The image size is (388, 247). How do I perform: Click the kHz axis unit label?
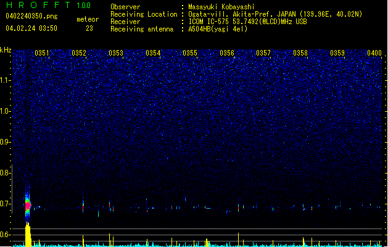point(6,50)
